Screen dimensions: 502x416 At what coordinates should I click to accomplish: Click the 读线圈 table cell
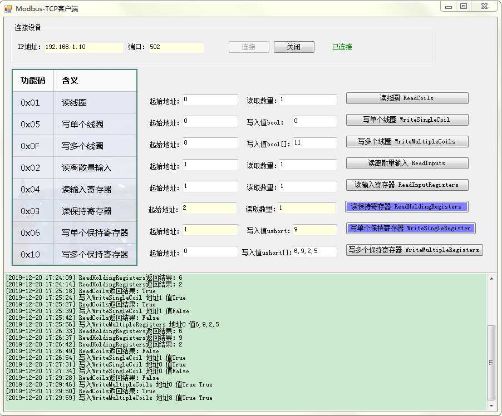click(95, 102)
